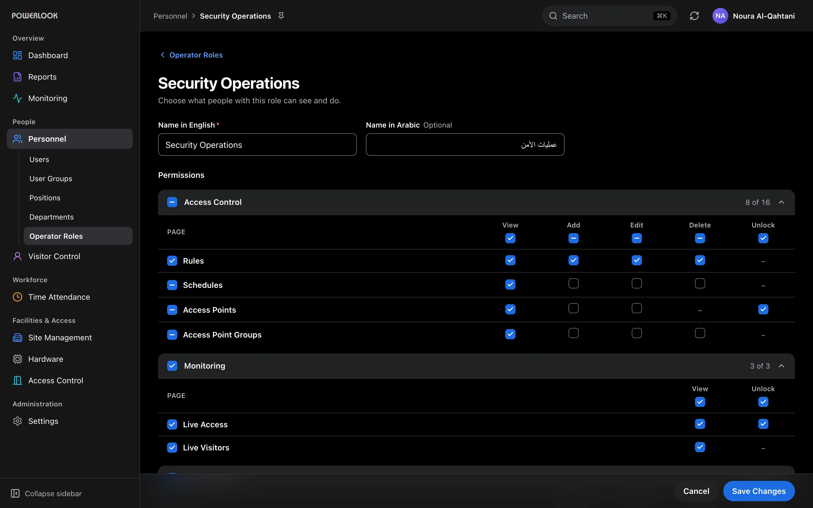Go to Departments in the sidebar
813x508 pixels.
click(x=78, y=217)
